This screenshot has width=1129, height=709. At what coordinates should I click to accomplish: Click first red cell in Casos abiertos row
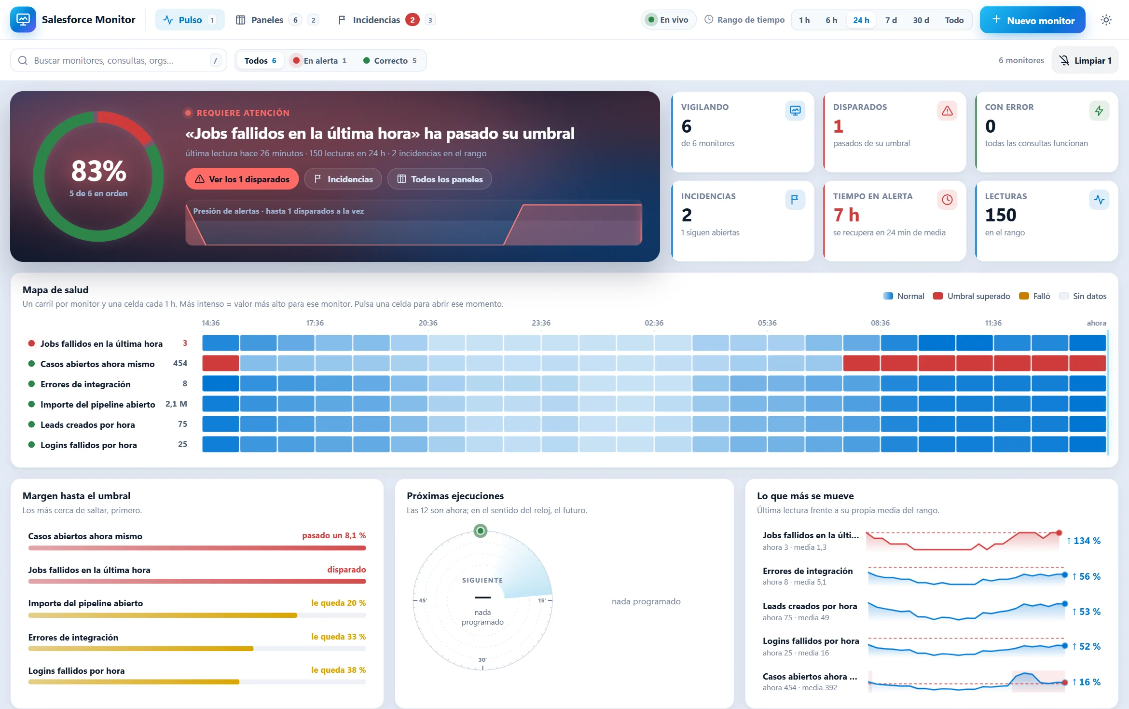[x=220, y=363]
